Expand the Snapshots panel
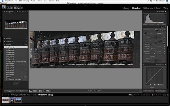 5,42
